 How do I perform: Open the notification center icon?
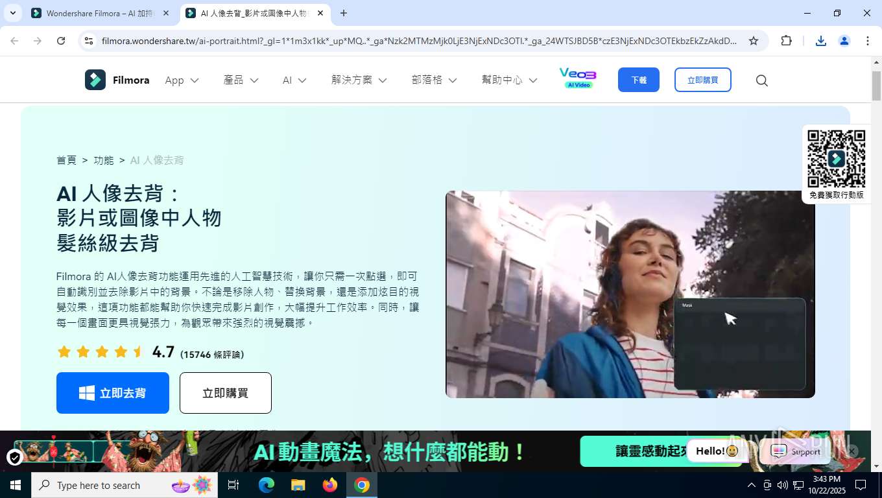click(x=861, y=485)
